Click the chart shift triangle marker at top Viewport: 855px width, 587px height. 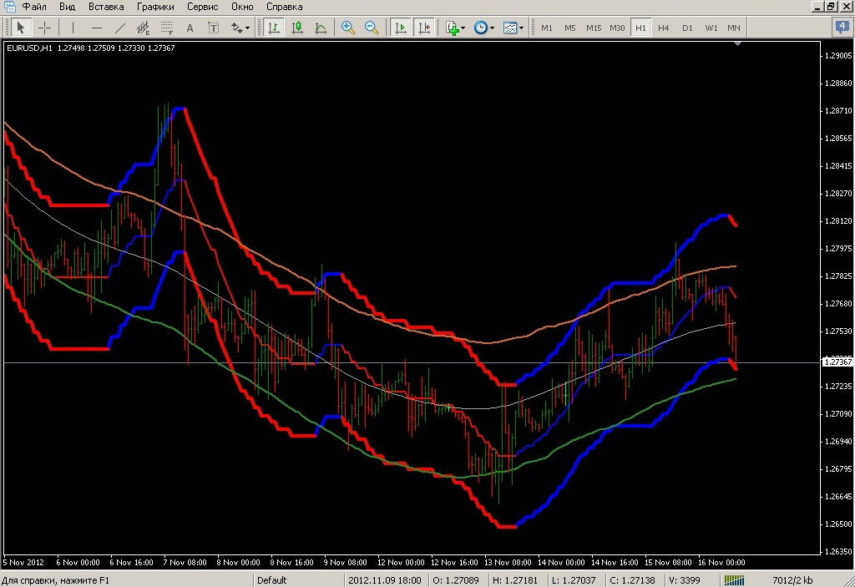pyautogui.click(x=737, y=43)
